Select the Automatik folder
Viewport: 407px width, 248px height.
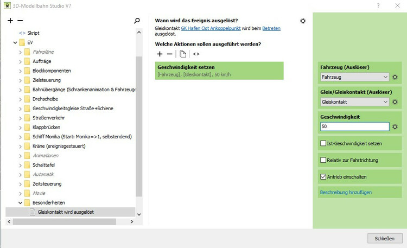tap(43, 174)
